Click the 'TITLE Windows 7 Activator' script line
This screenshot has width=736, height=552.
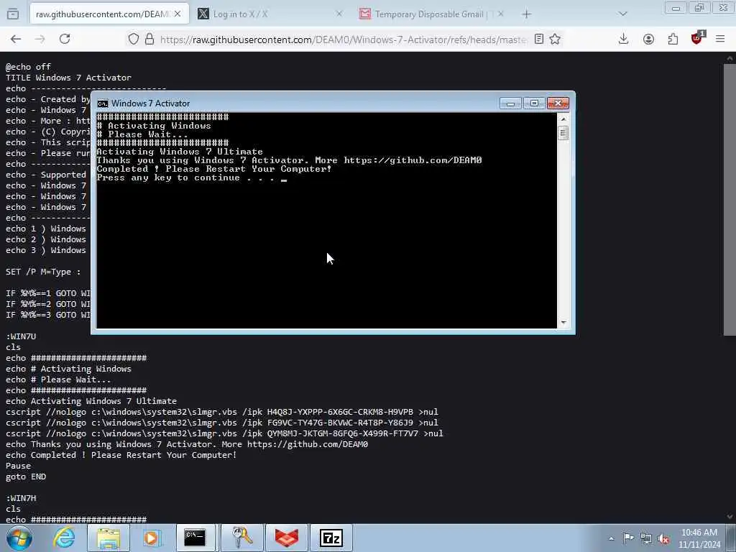coord(68,78)
